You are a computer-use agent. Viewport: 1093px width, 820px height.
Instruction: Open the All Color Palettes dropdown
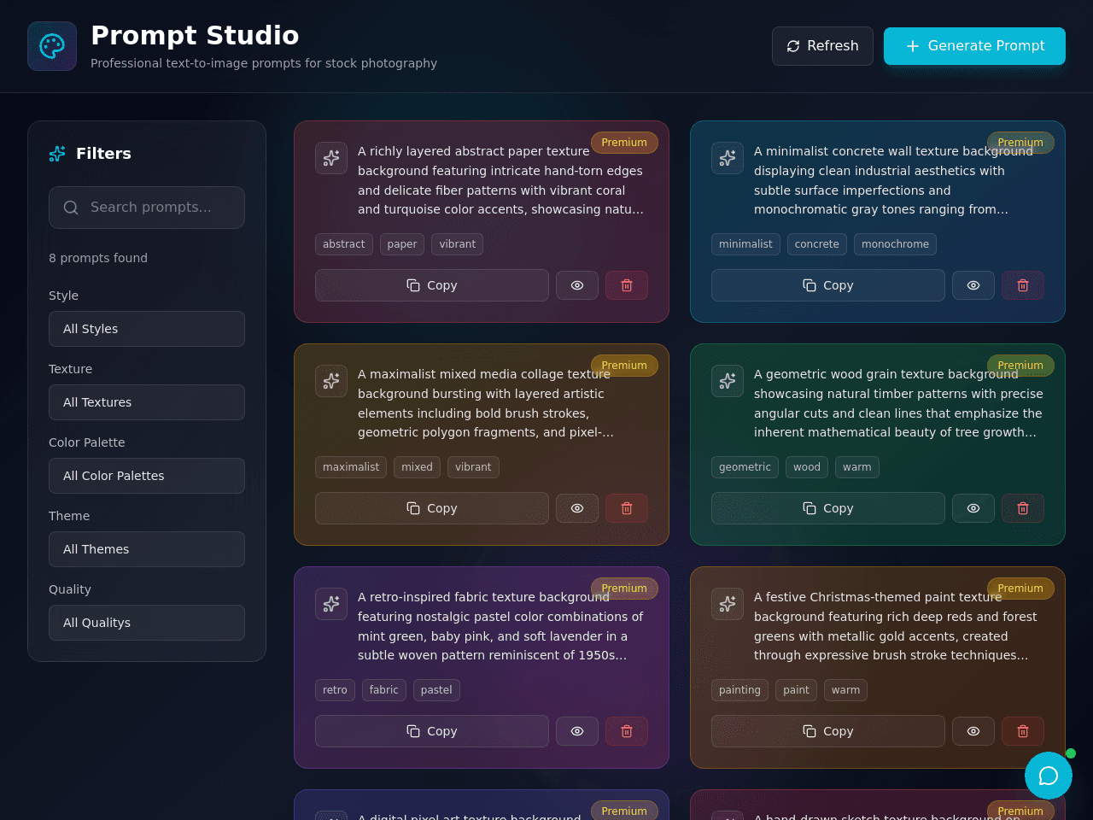pos(147,476)
